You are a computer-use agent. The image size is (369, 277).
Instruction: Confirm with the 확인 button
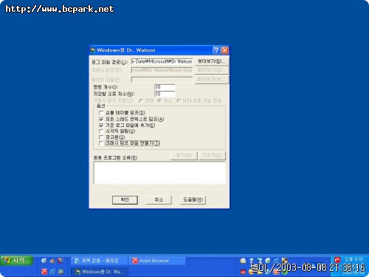click(125, 199)
